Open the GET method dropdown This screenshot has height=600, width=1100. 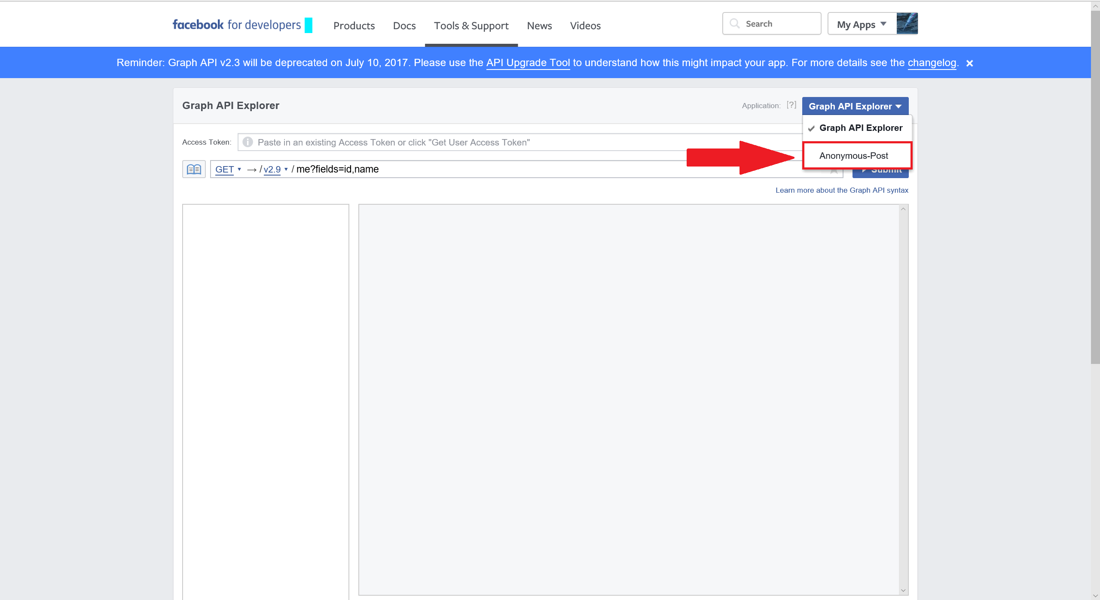pos(228,169)
